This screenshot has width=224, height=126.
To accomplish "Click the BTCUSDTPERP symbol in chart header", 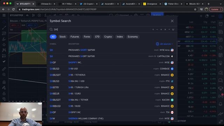I will point(16,15).
